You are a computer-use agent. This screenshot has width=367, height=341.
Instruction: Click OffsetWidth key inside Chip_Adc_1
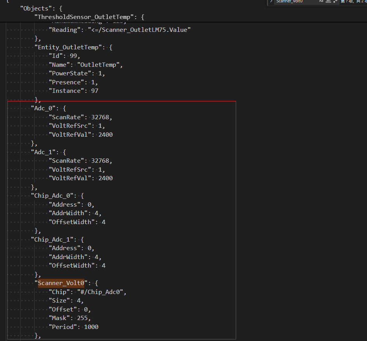coord(71,265)
